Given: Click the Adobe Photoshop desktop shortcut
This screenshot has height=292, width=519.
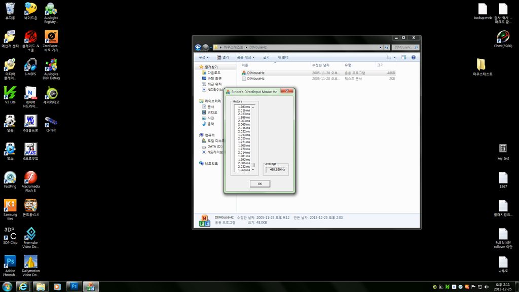Looking at the screenshot, I should (x=10, y=266).
